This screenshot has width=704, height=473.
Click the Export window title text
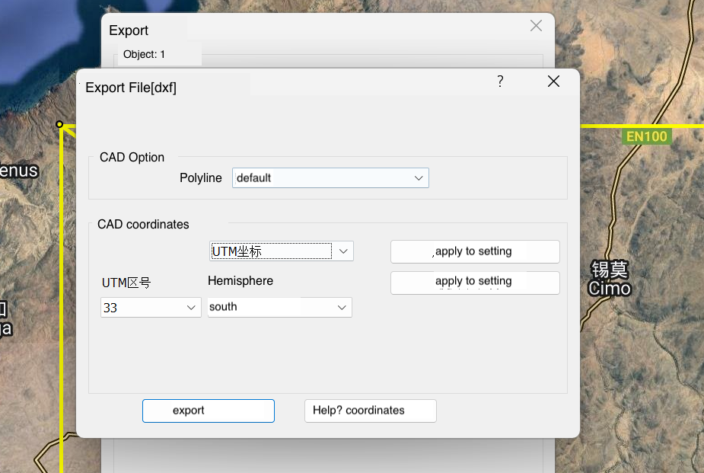pos(129,30)
